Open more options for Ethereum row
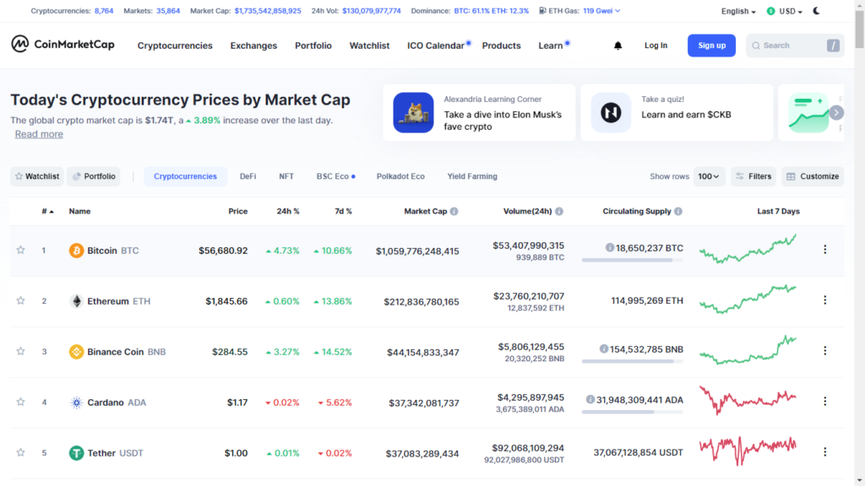 [x=824, y=300]
